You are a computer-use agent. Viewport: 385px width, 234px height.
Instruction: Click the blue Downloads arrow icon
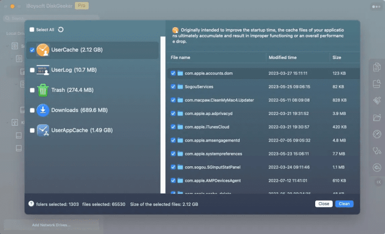43,110
